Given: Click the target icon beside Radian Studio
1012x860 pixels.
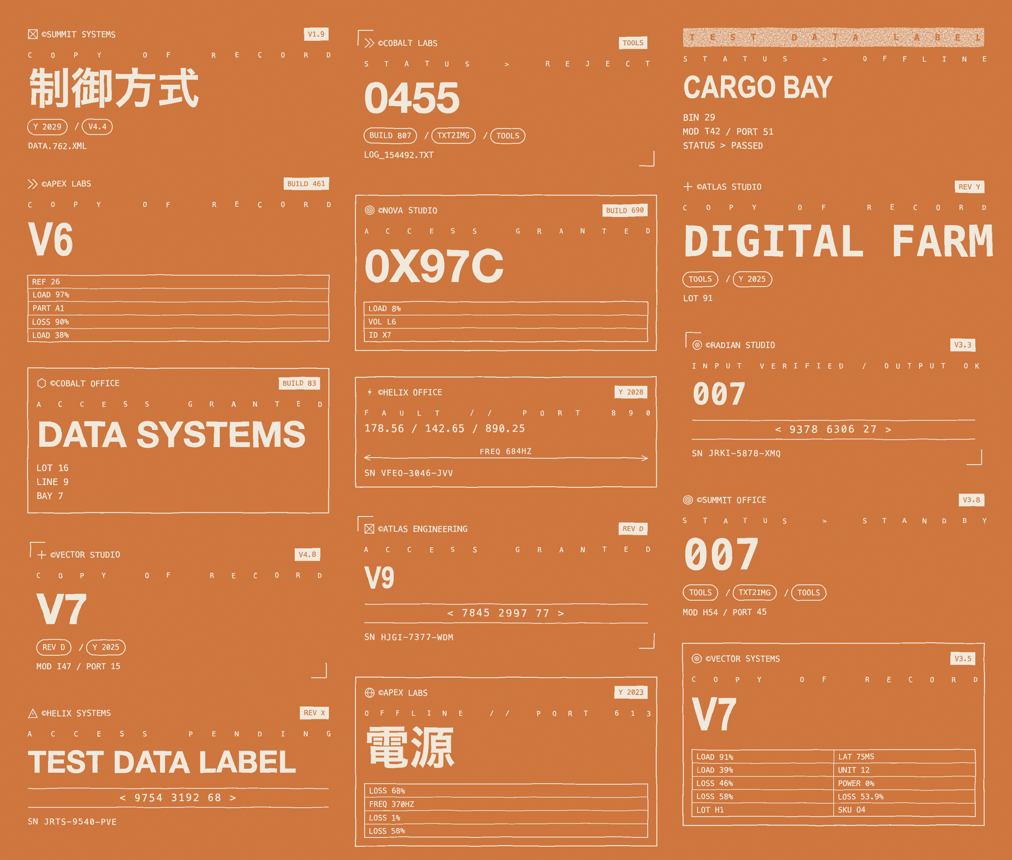Looking at the screenshot, I should pyautogui.click(x=697, y=345).
